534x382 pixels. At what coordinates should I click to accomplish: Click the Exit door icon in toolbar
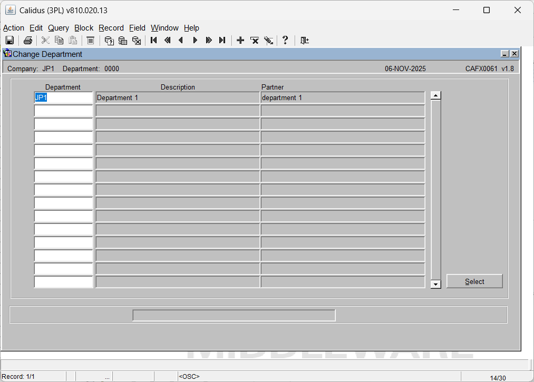pos(305,41)
